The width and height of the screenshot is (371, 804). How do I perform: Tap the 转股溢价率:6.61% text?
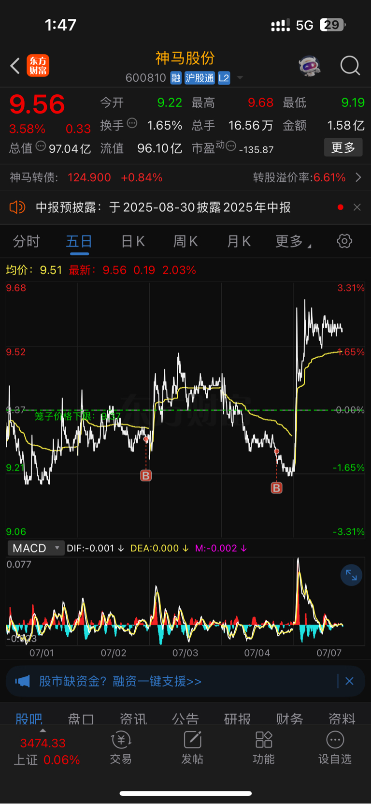300,177
